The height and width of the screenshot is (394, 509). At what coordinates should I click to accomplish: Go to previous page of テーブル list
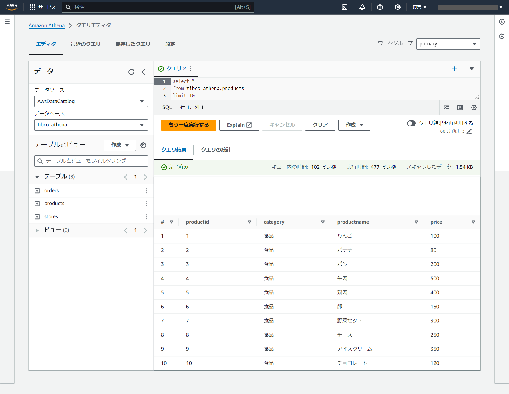coord(126,177)
